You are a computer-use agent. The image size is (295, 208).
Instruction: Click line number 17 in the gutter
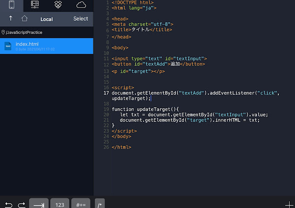[x=106, y=93]
